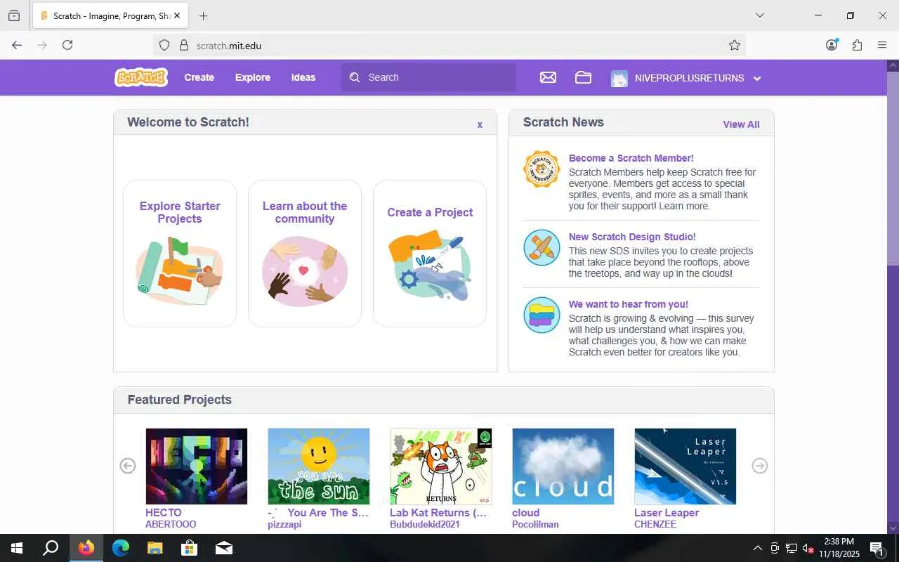Open Microsoft Store from taskbar
The height and width of the screenshot is (562, 899).
click(x=189, y=548)
